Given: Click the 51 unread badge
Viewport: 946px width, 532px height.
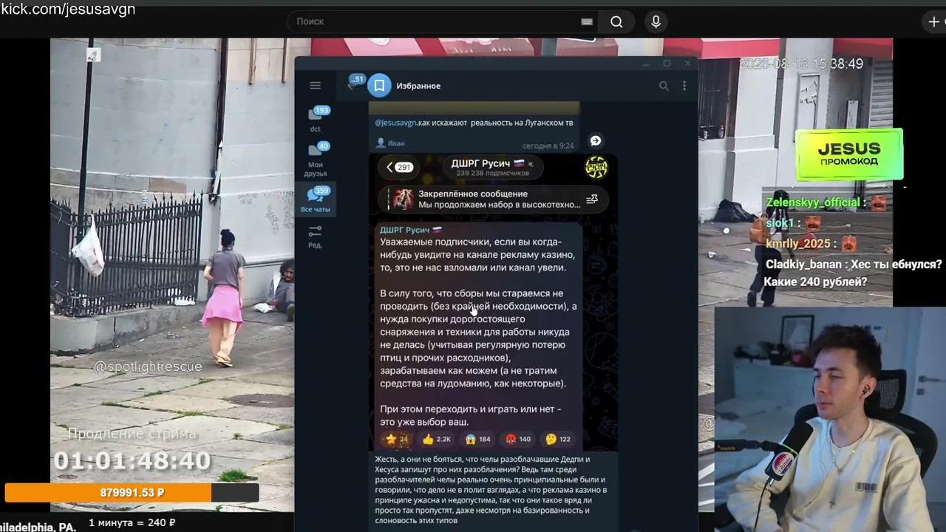Looking at the screenshot, I should tap(358, 79).
